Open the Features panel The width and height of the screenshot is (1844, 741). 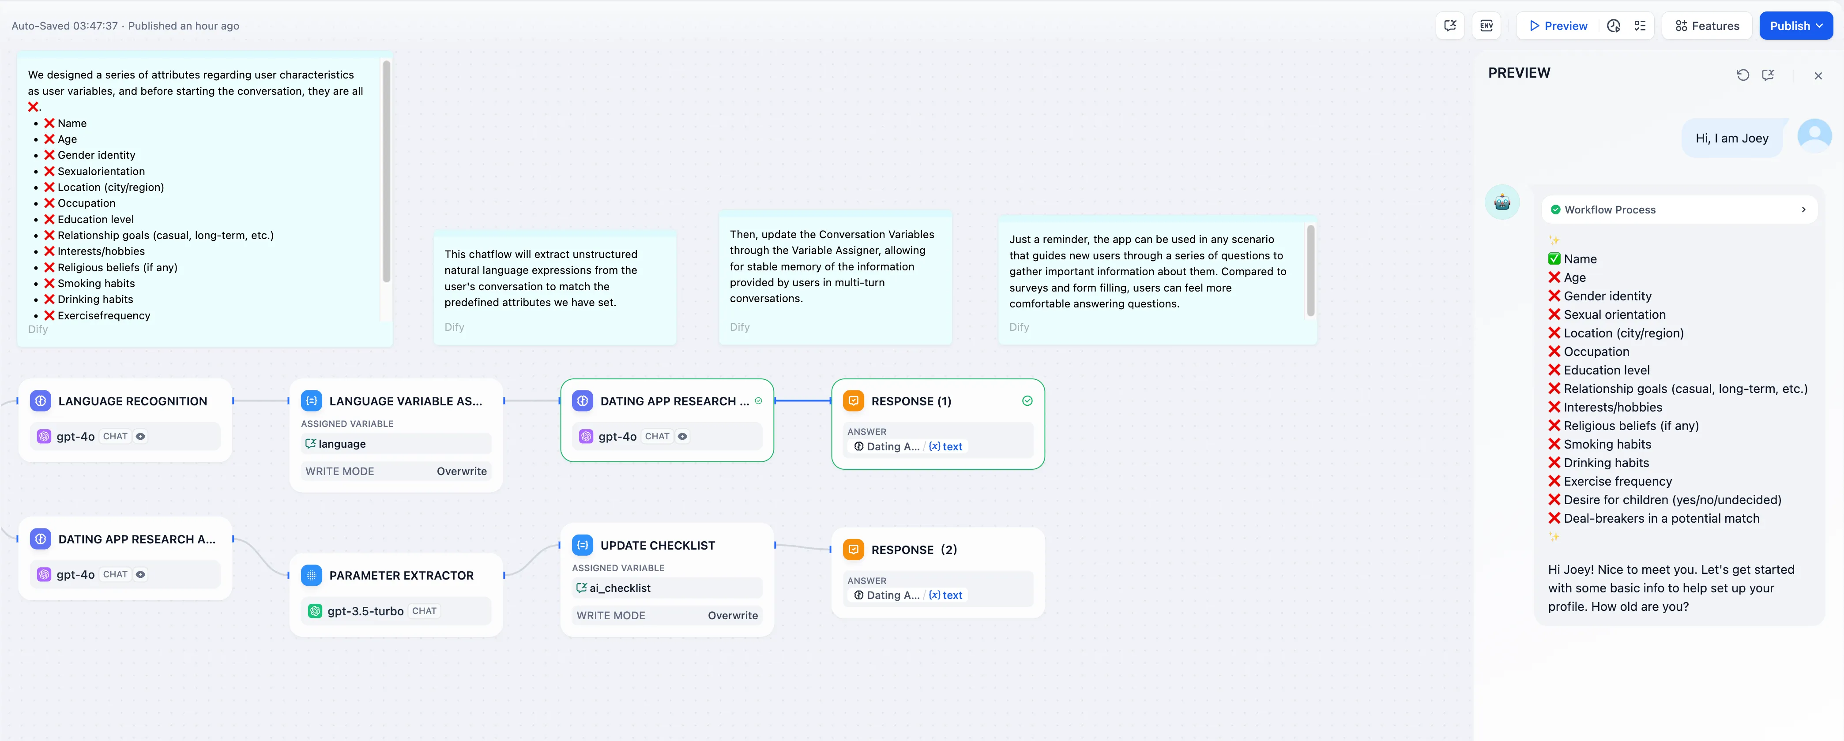pyautogui.click(x=1707, y=26)
